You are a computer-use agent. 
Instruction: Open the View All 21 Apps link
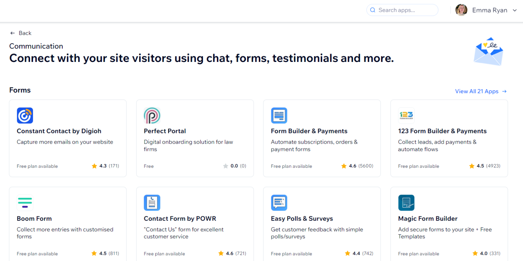pyautogui.click(x=477, y=91)
